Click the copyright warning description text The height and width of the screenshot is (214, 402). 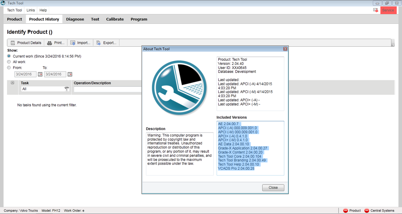tap(179, 149)
